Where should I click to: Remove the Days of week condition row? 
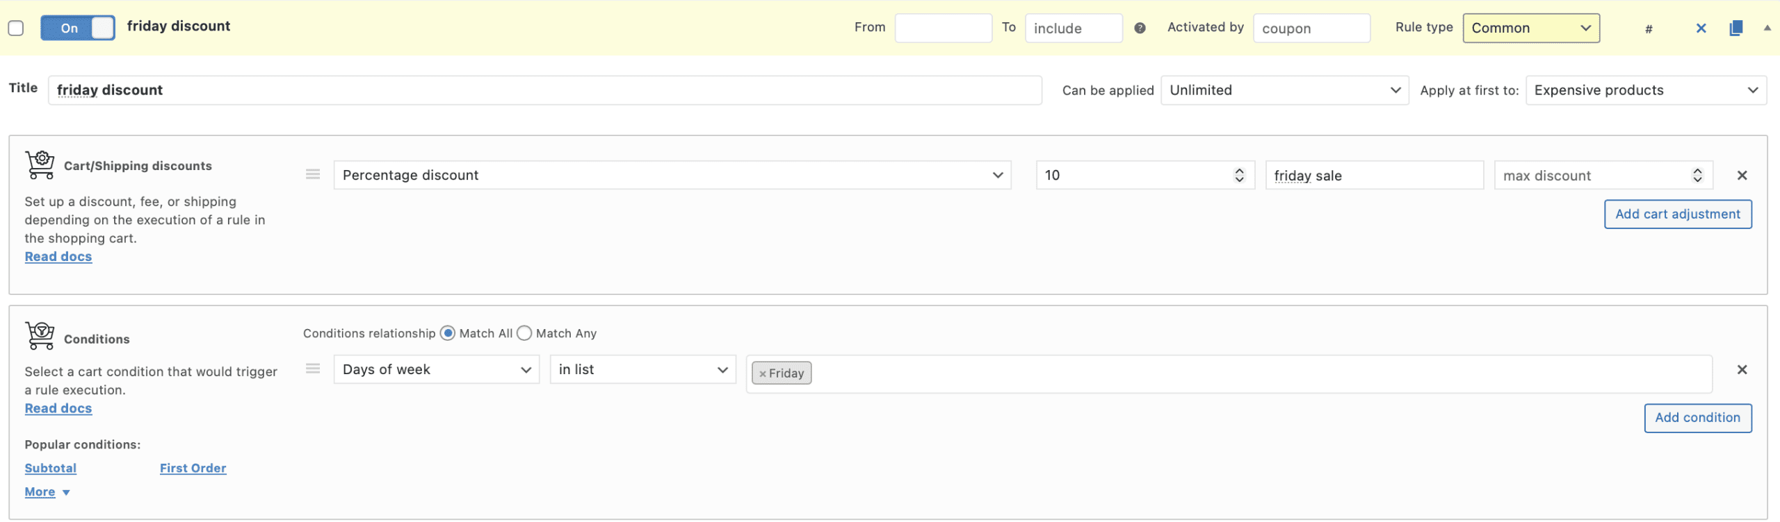tap(1742, 370)
